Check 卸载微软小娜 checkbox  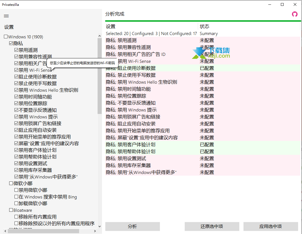[16, 203]
